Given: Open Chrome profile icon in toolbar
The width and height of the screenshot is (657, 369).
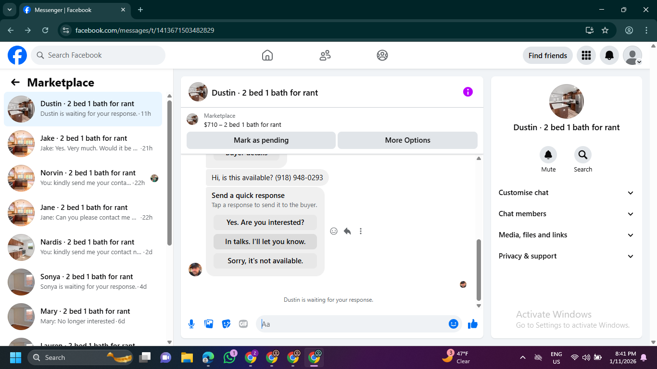Looking at the screenshot, I should [629, 30].
